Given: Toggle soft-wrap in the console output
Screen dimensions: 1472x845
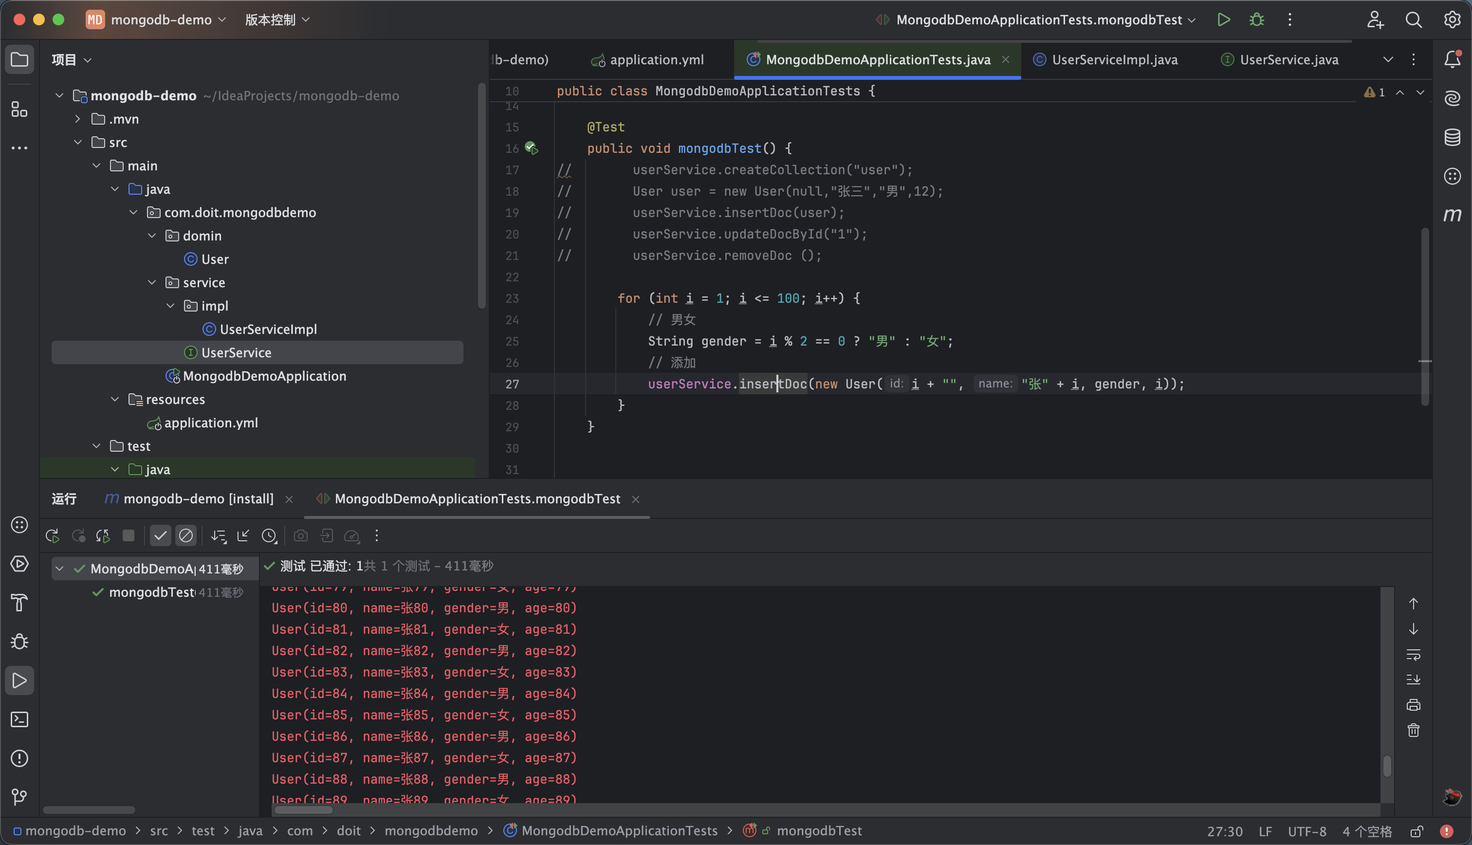Looking at the screenshot, I should (x=1414, y=655).
